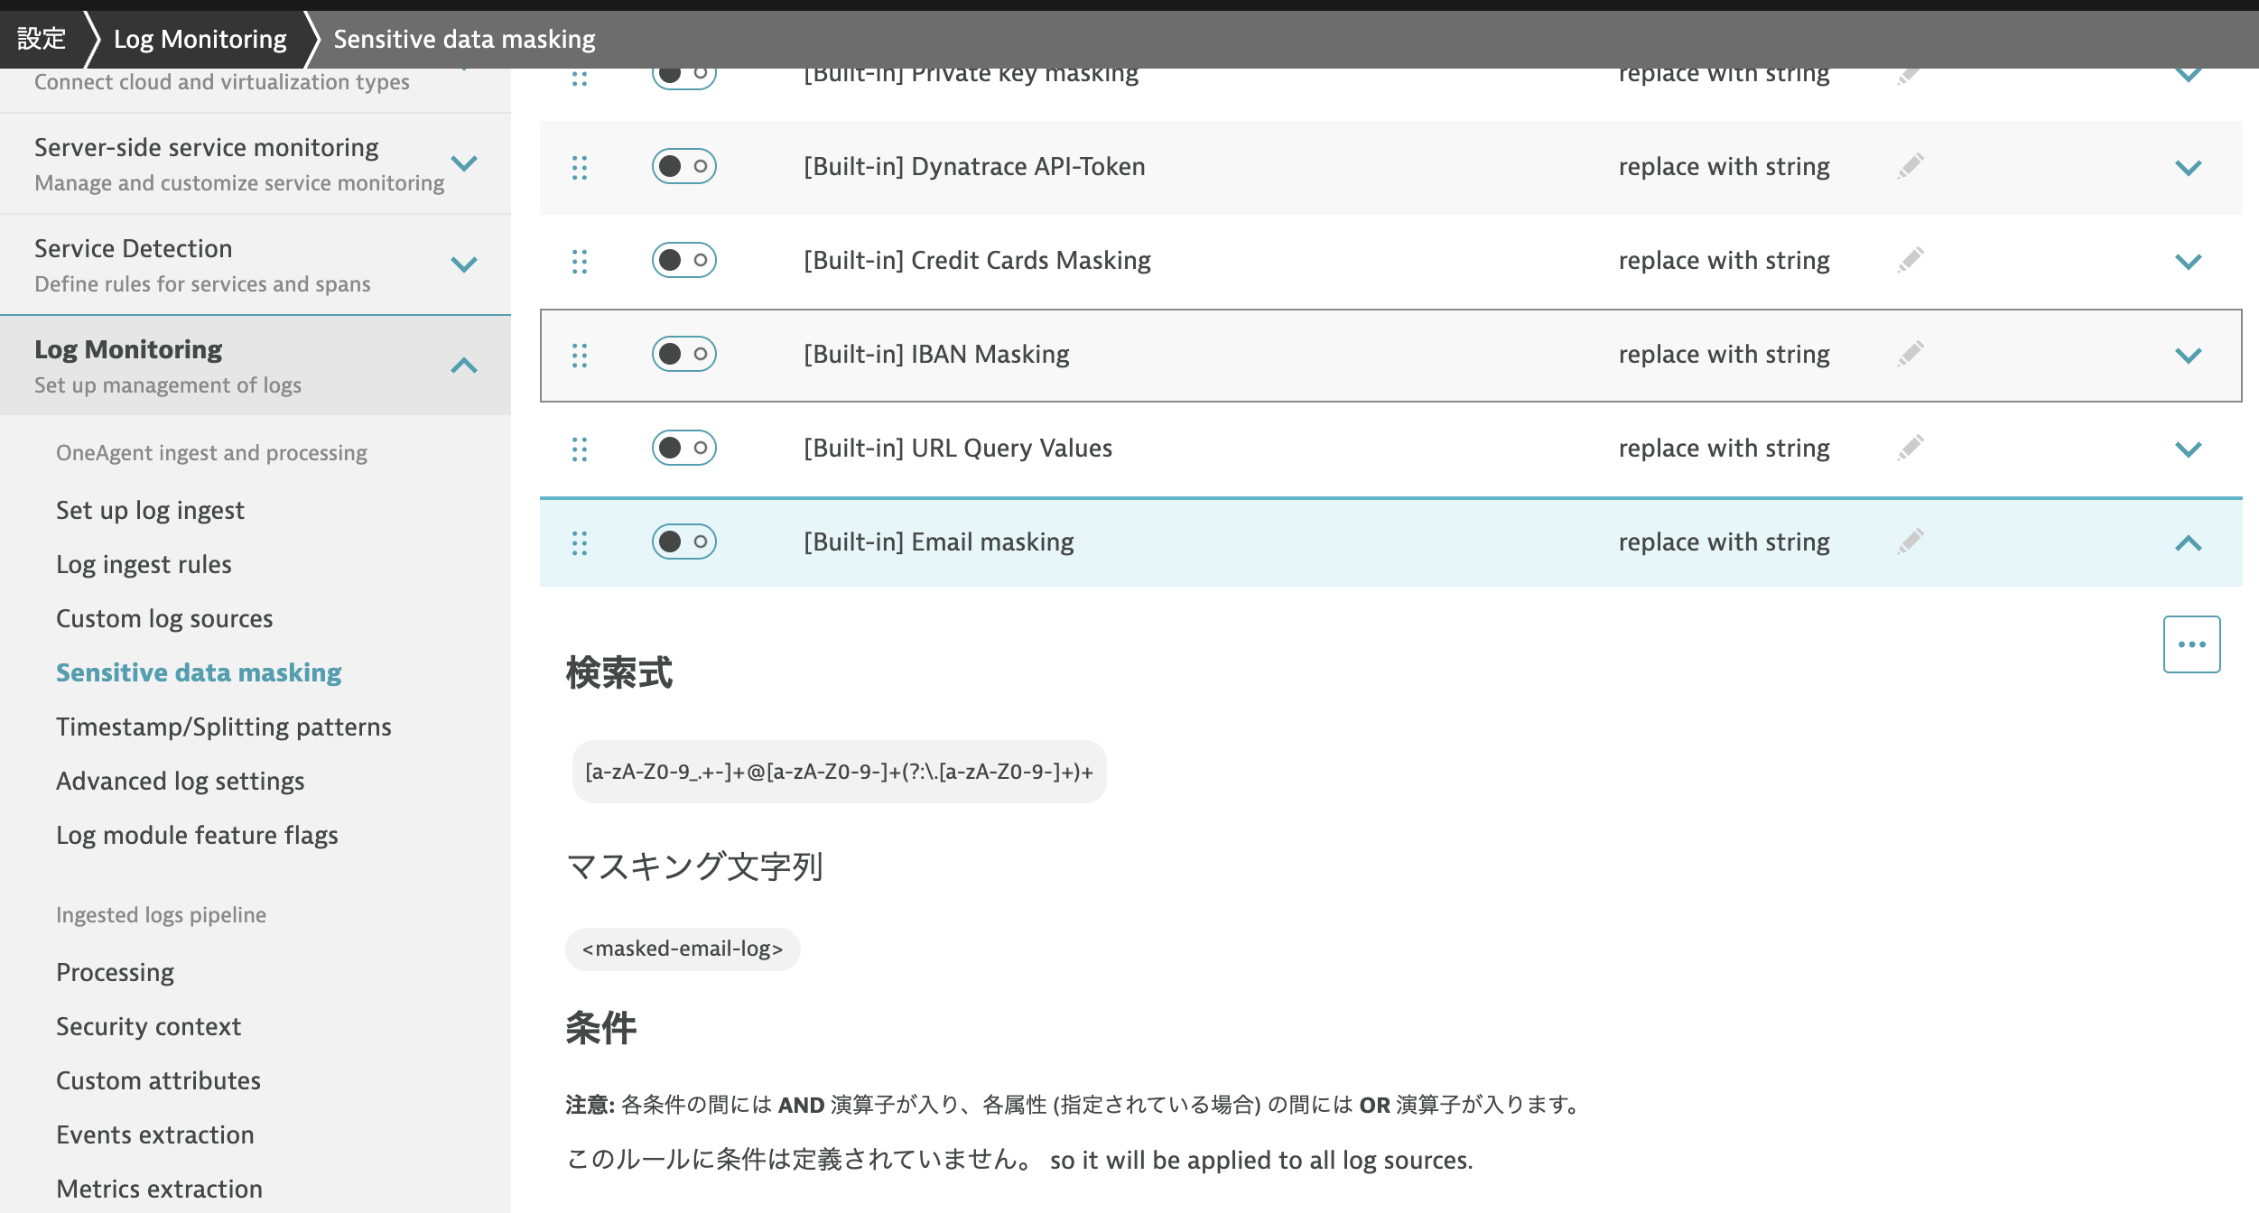Click [Built-in] IBAN Masking rule name
2259x1213 pixels.
[x=936, y=354]
